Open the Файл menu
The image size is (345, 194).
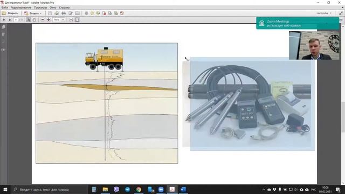coord(4,8)
